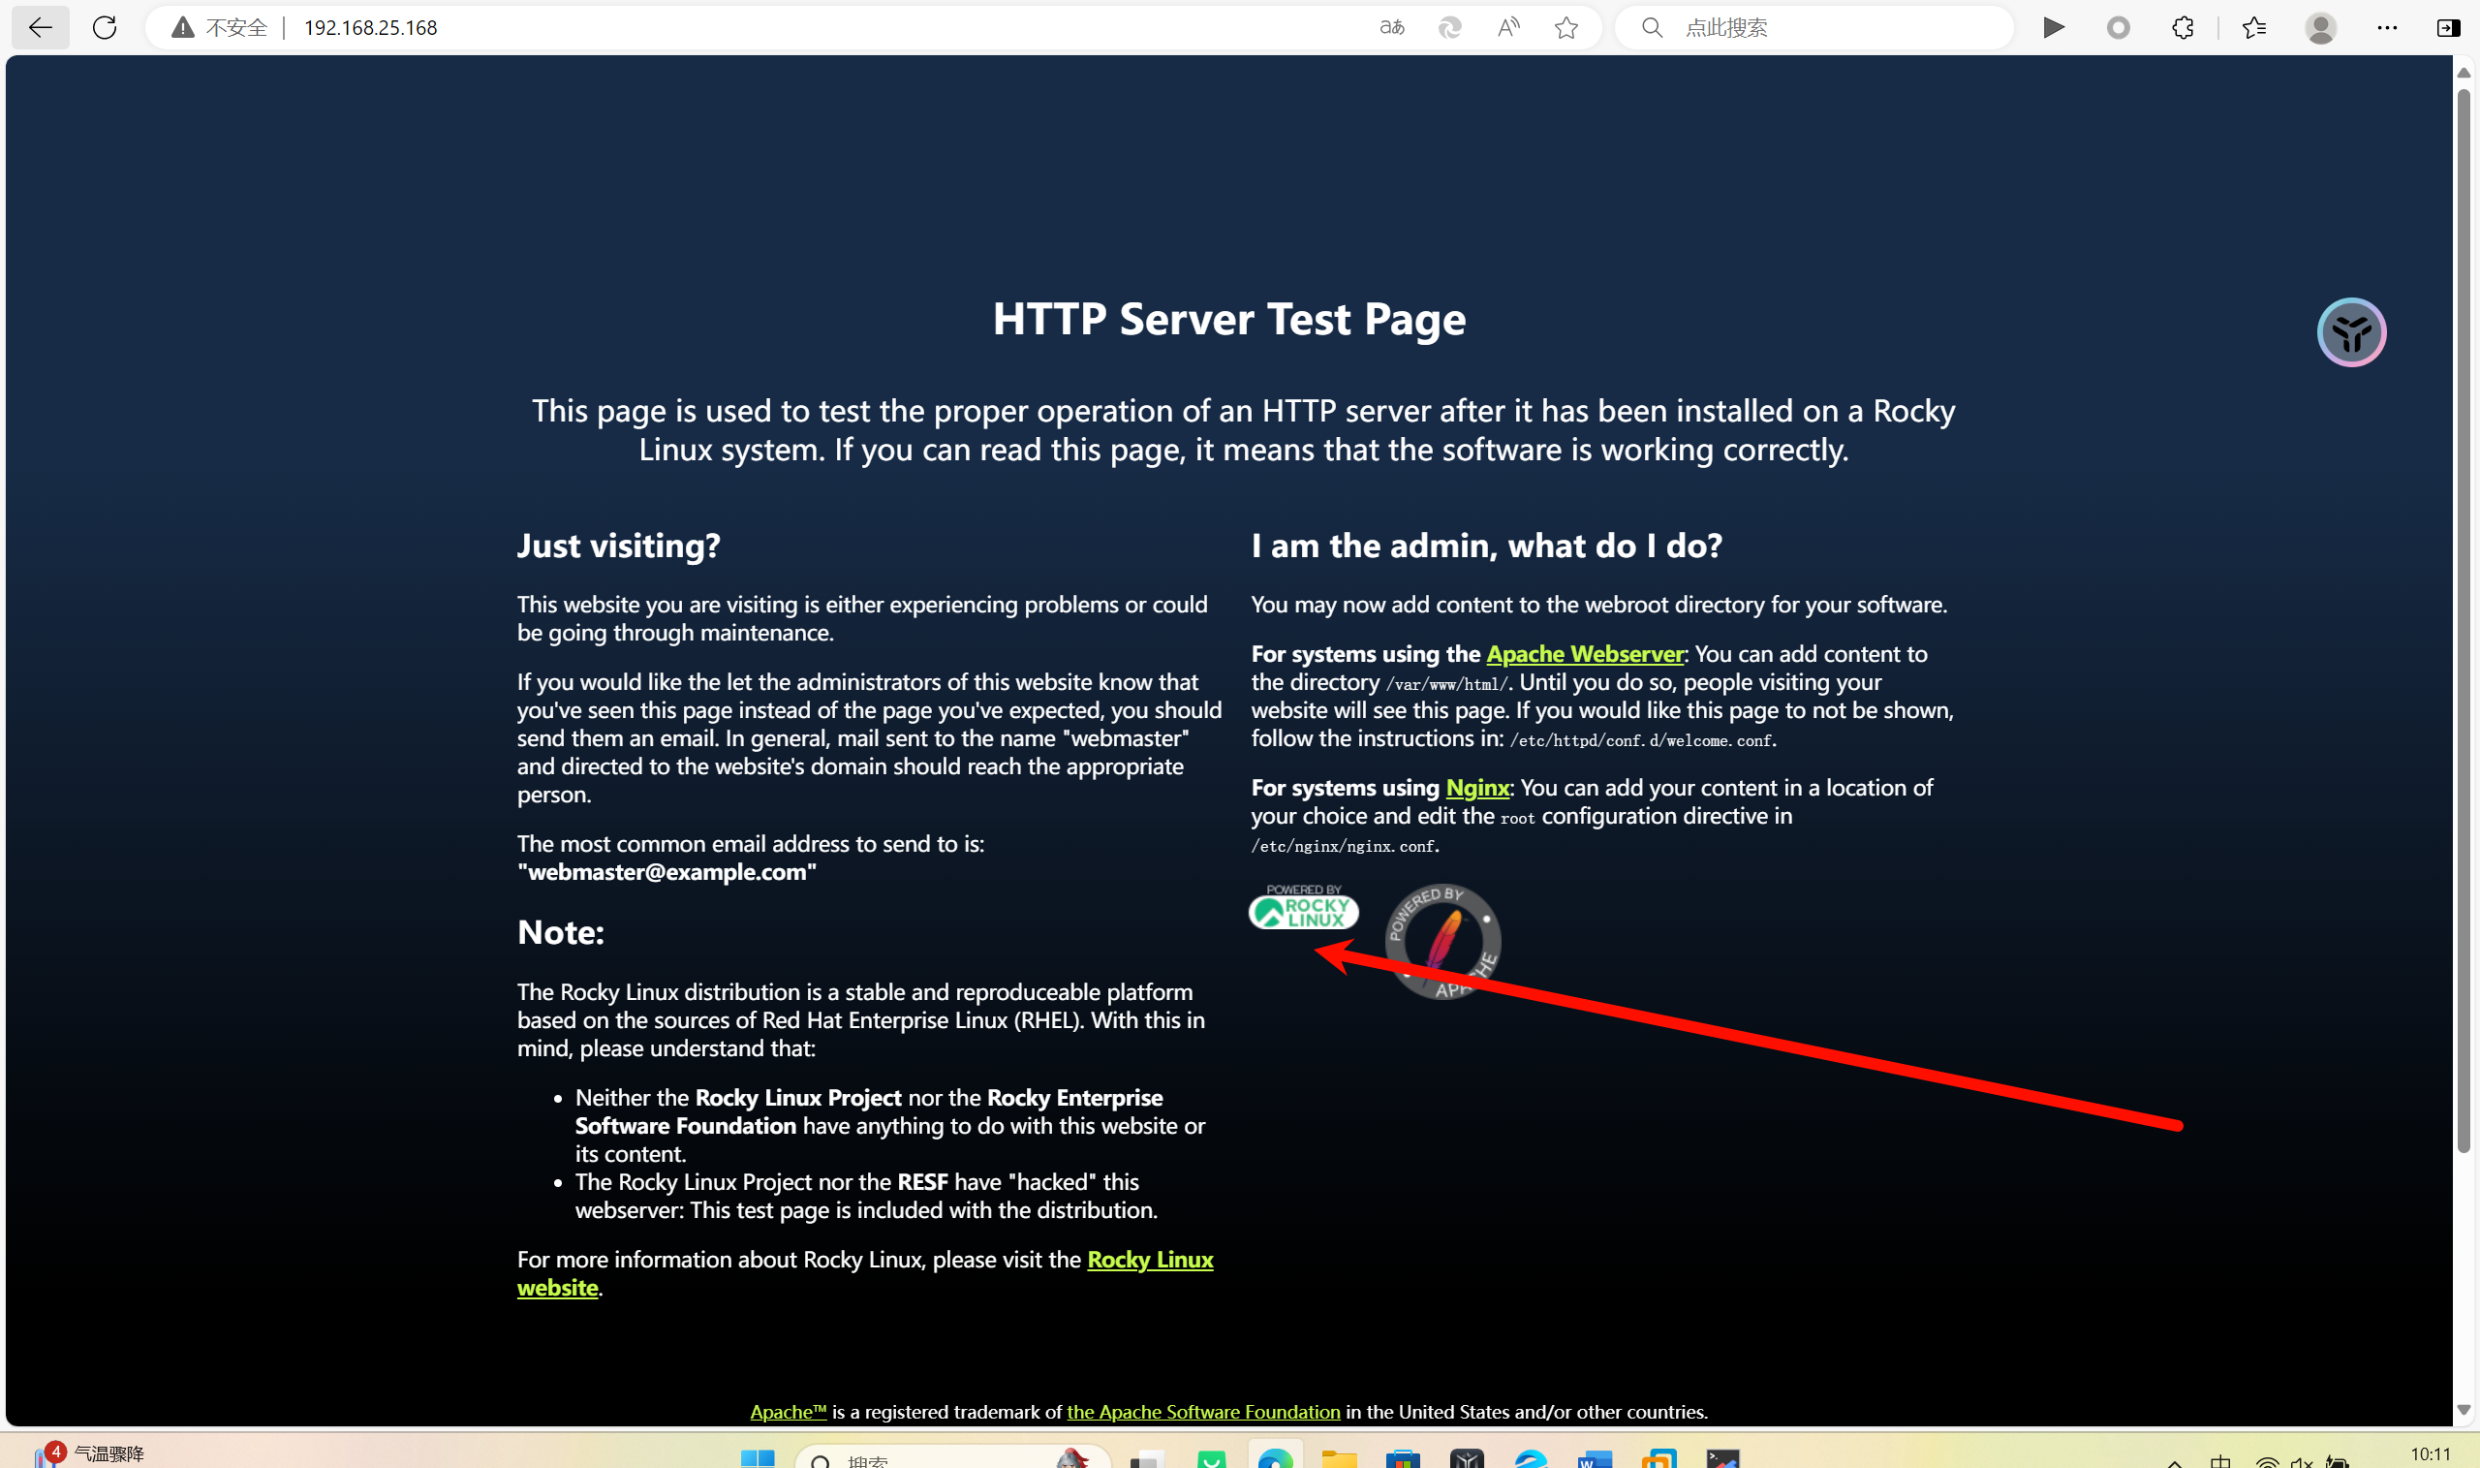Toggle the browser sidebar panel
Viewport: 2480px width, 1468px height.
2448,28
